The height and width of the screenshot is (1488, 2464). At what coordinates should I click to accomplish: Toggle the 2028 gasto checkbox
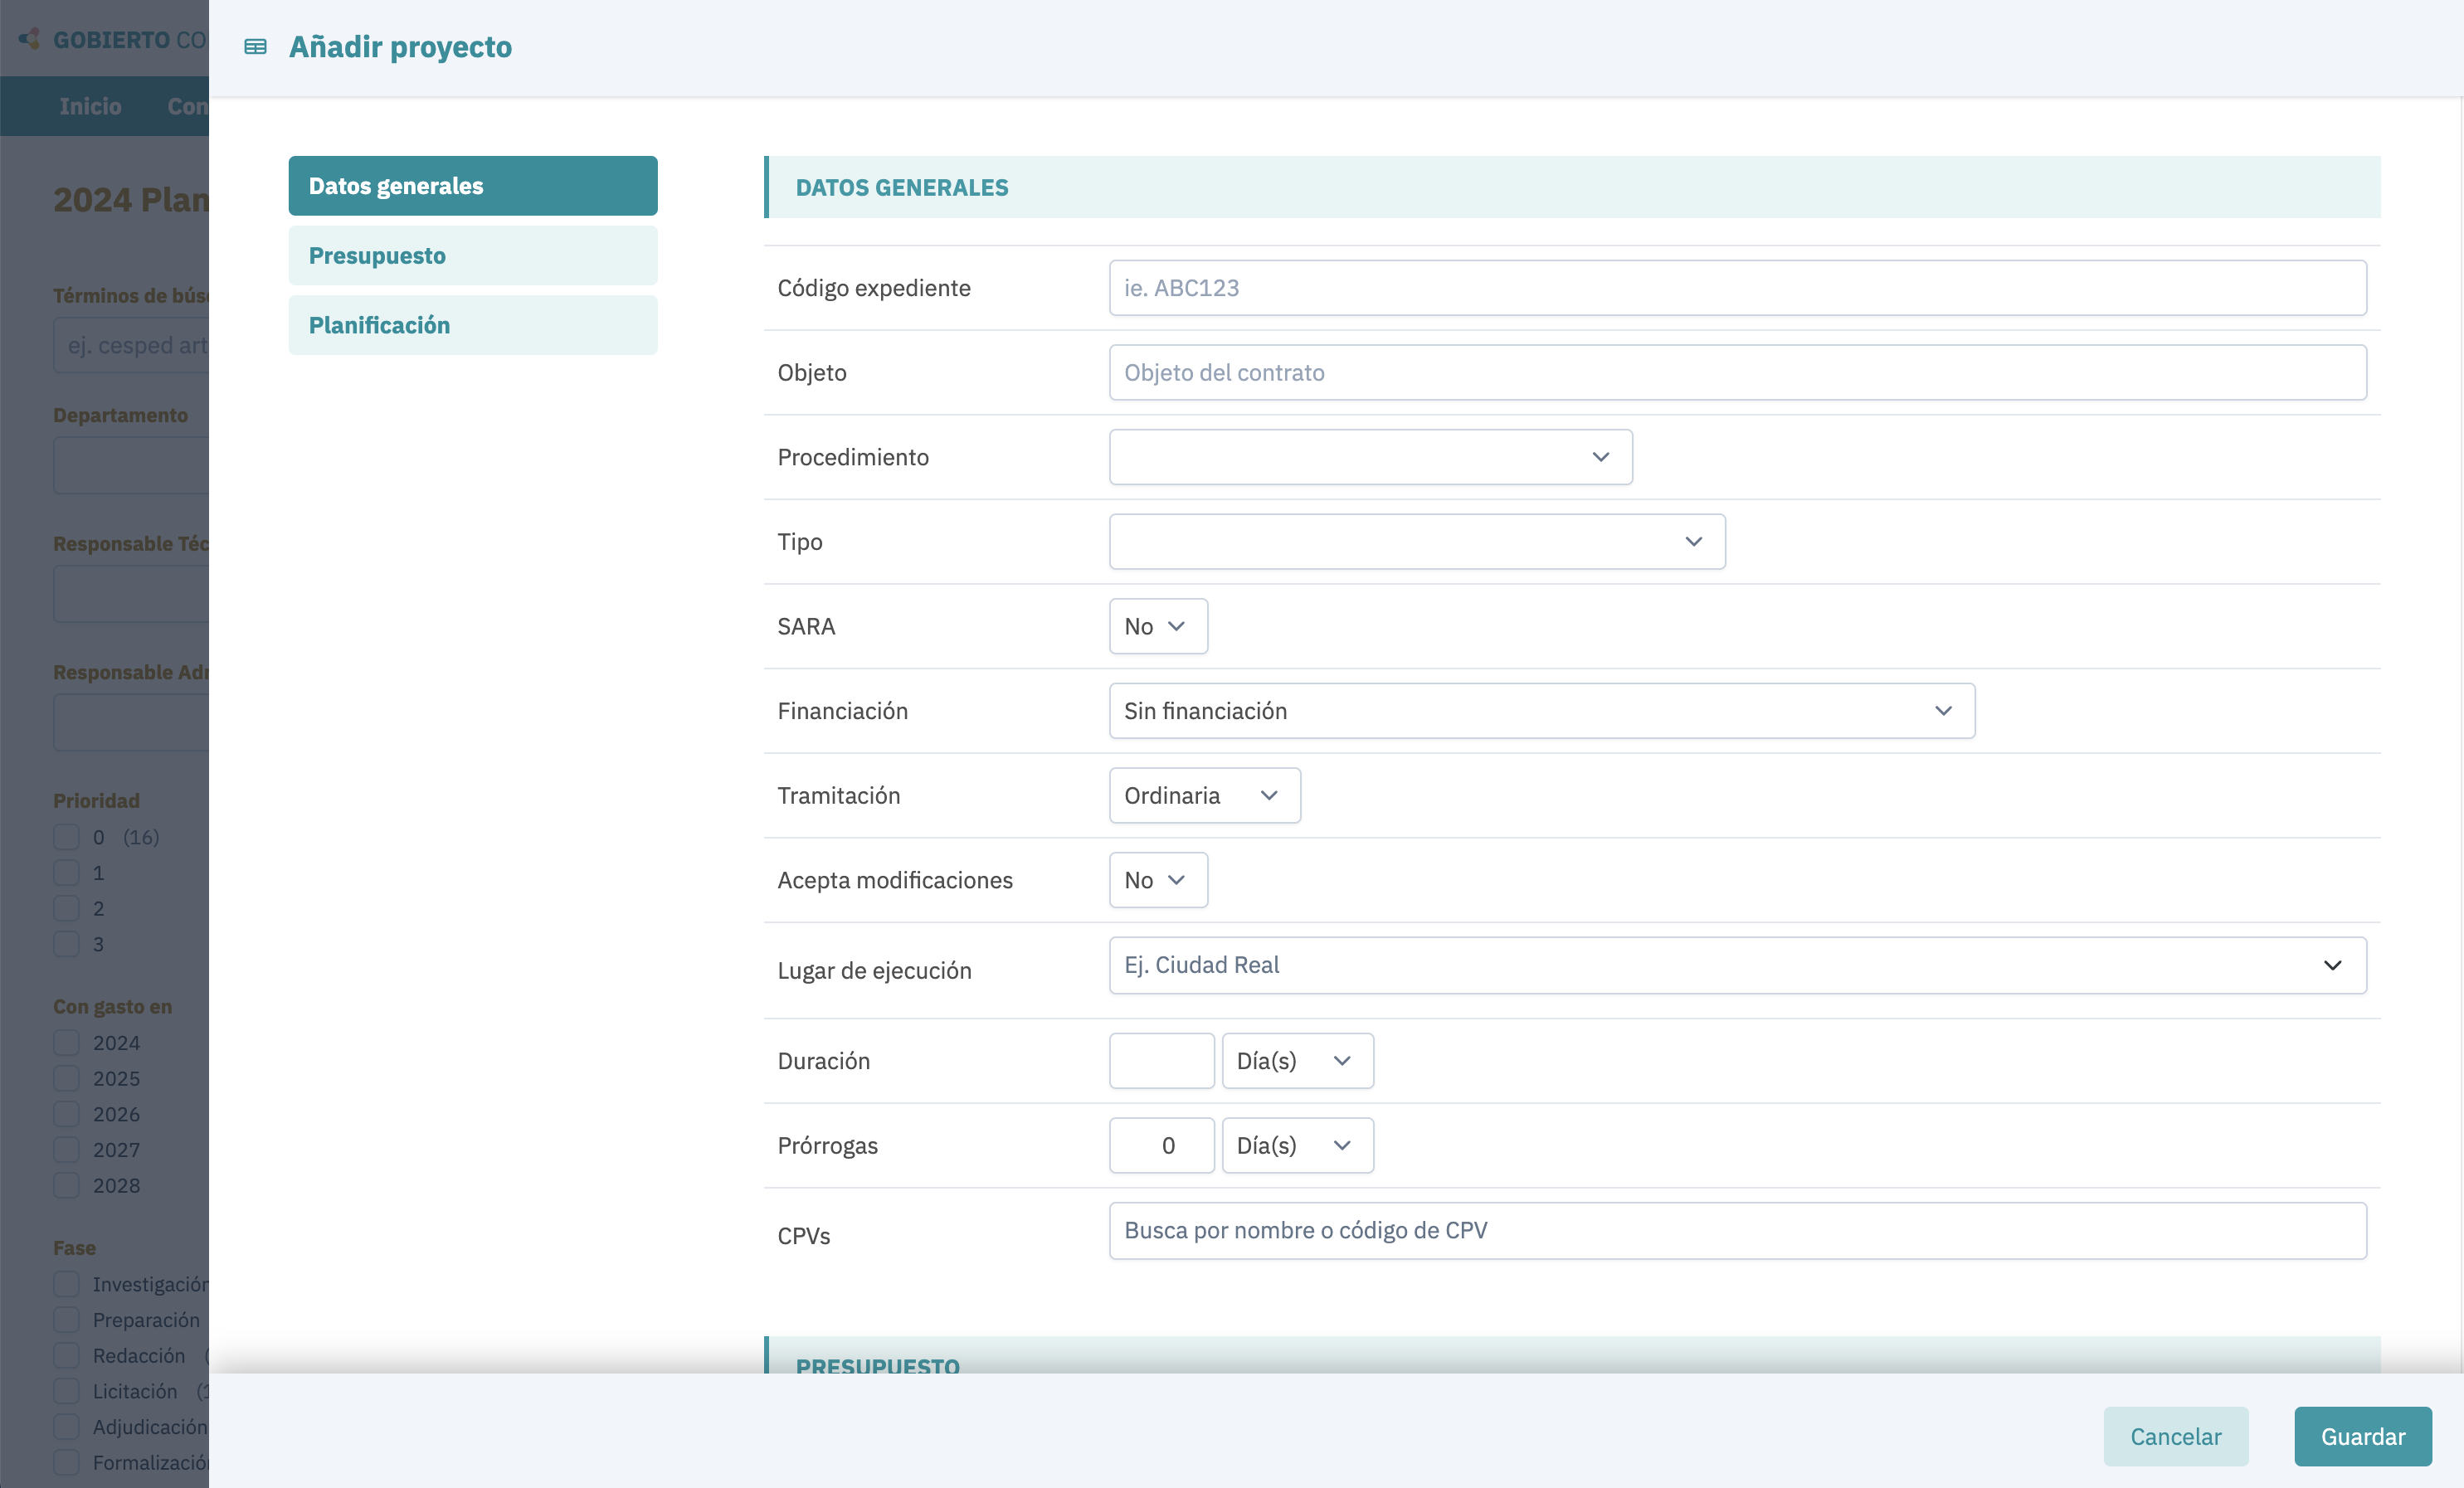point(67,1186)
